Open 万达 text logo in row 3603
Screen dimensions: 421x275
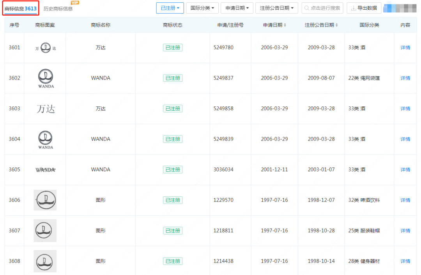point(46,109)
